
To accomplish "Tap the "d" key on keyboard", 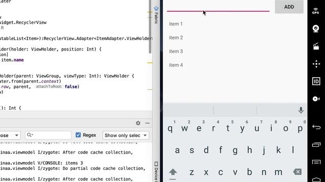I will [206, 150].
